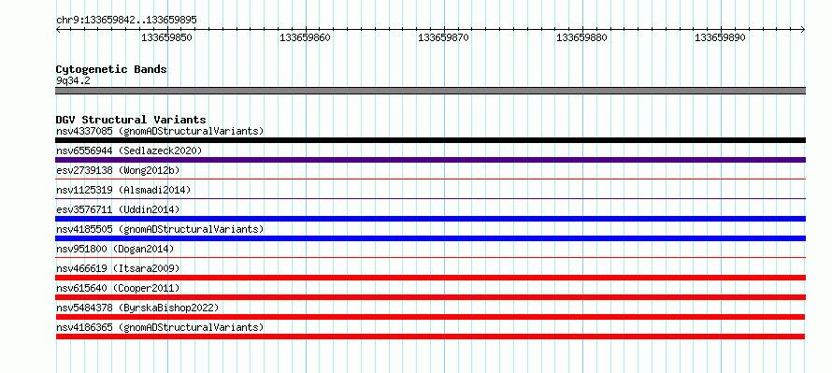Open variant nsv4337085 label

[x=160, y=131]
